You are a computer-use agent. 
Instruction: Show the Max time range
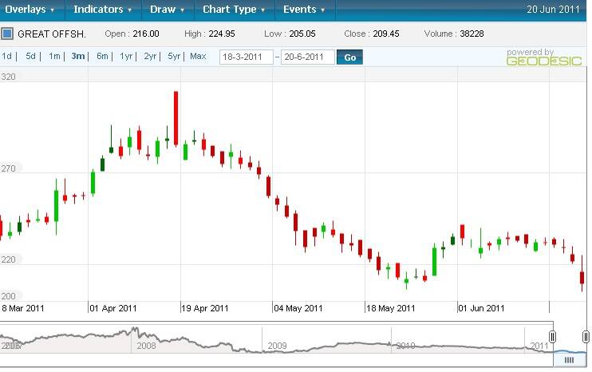(x=198, y=57)
